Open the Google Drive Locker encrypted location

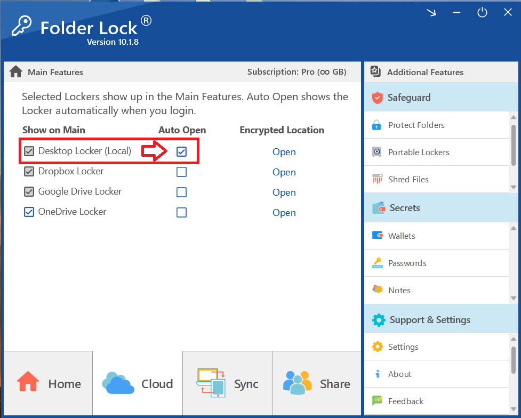284,192
